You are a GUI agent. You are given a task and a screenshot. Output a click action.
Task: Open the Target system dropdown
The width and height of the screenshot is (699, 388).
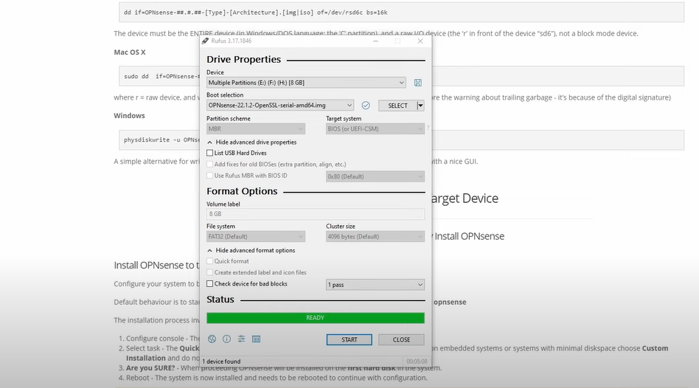tap(375, 129)
